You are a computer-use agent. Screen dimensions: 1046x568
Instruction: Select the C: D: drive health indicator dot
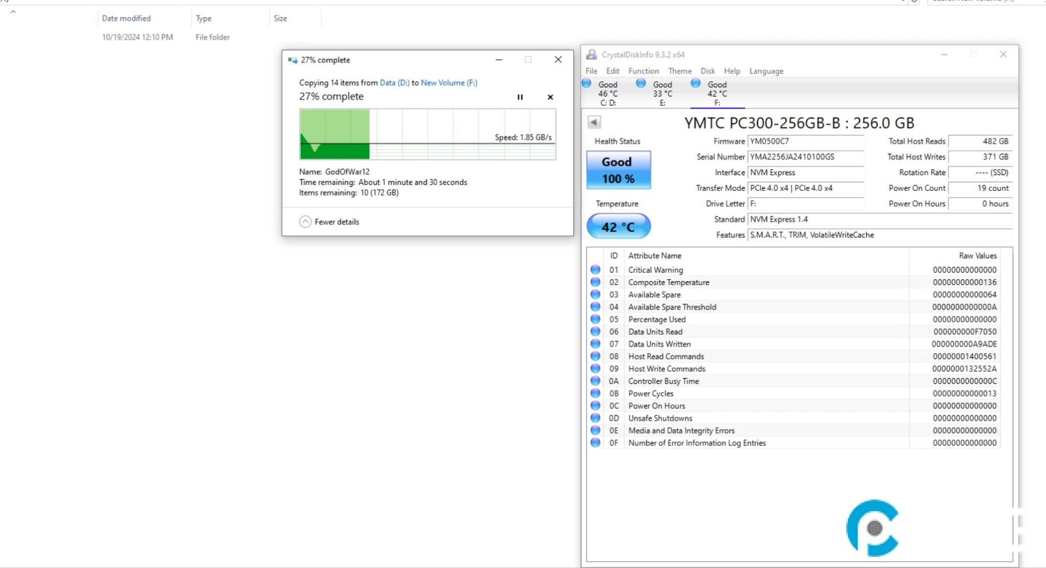(585, 83)
